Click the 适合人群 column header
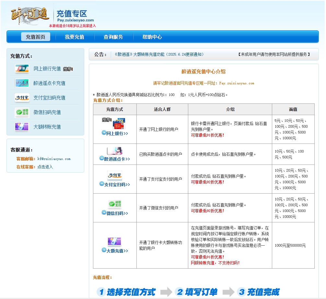 tap(162, 109)
